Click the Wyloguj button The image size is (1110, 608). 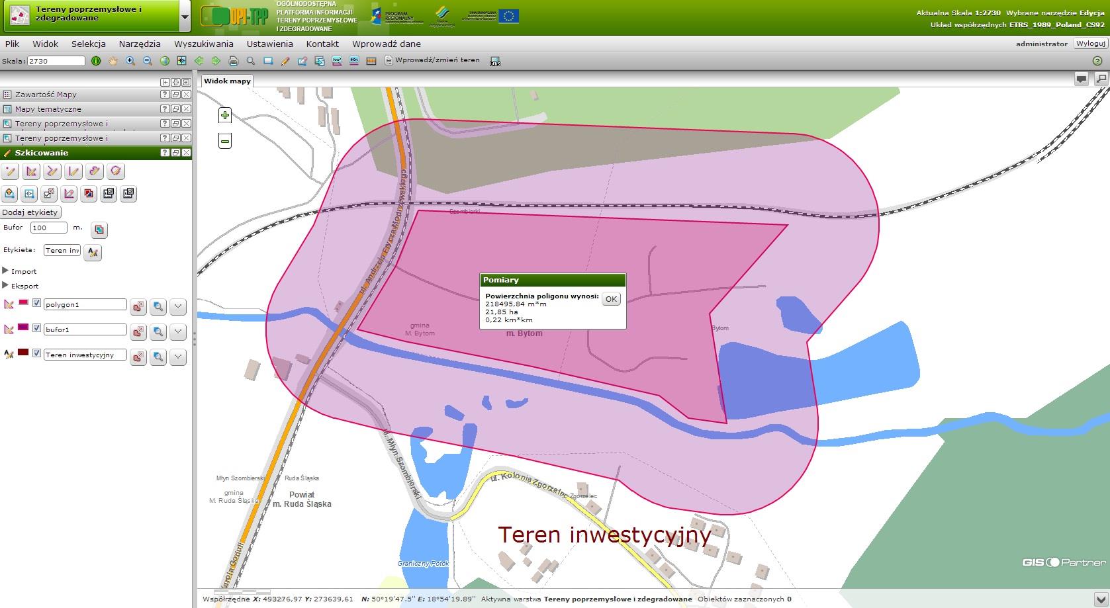pos(1090,44)
